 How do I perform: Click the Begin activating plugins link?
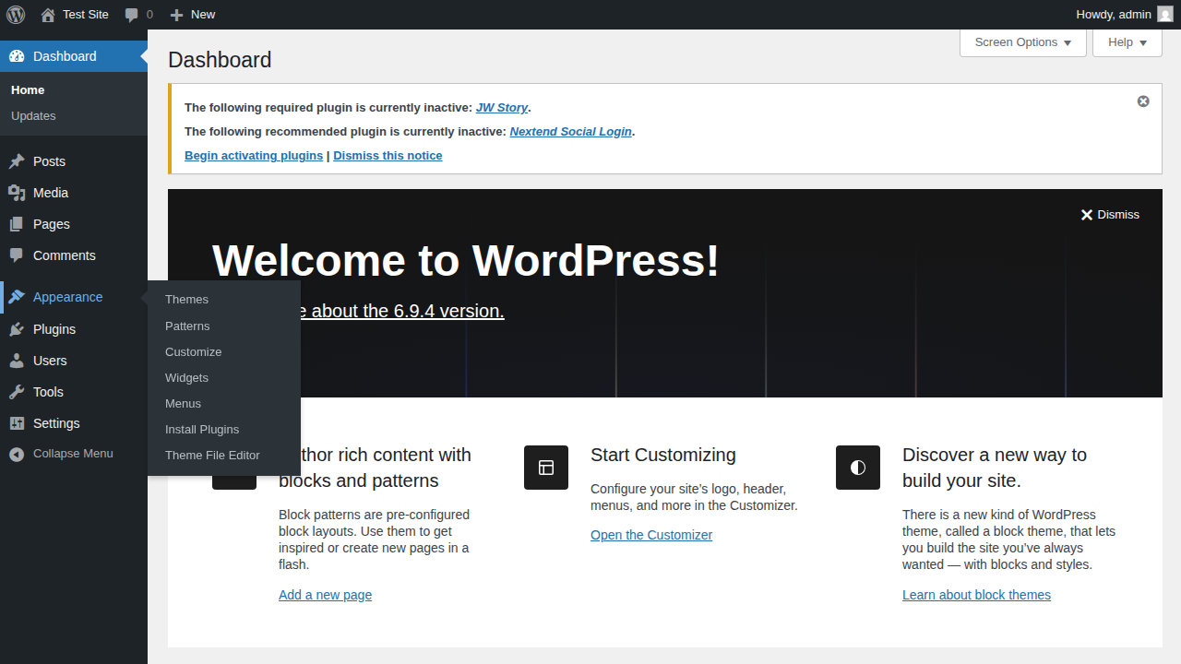254,156
